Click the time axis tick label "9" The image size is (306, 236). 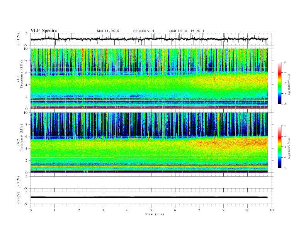[247, 210]
